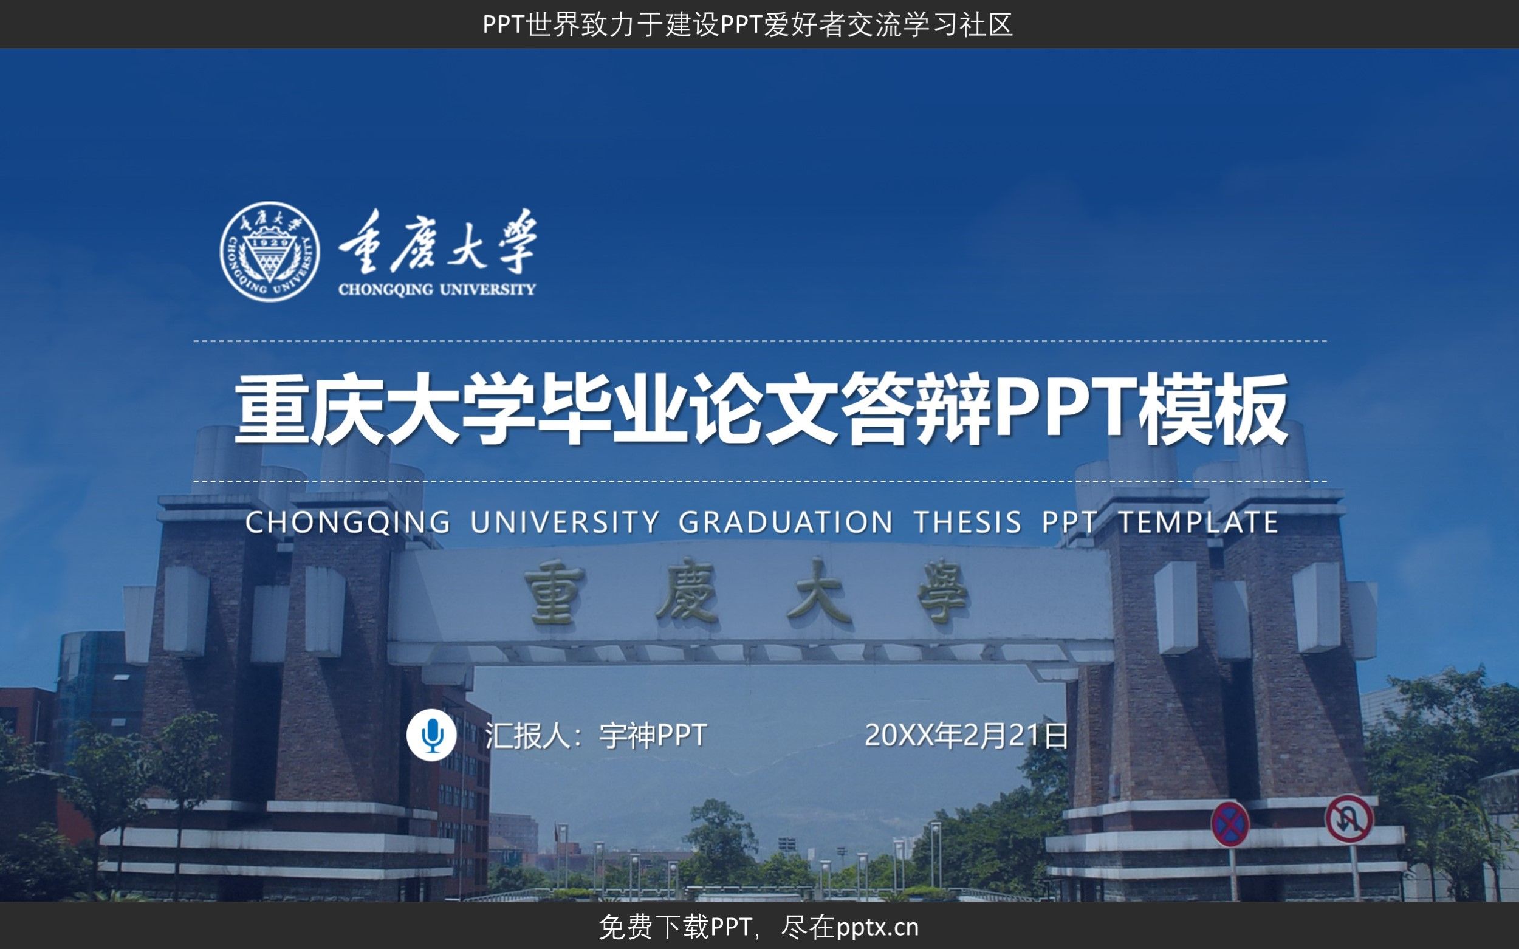
Task: Click the footer text 免费下载PPT，尽在pptx.cn
Action: click(x=759, y=927)
